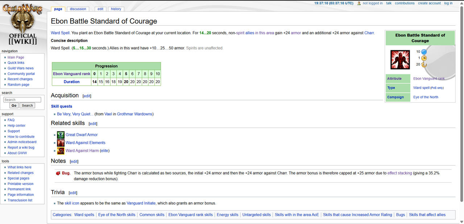This screenshot has width=464, height=224.
Task: Open What links here tool
Action: [20, 167]
